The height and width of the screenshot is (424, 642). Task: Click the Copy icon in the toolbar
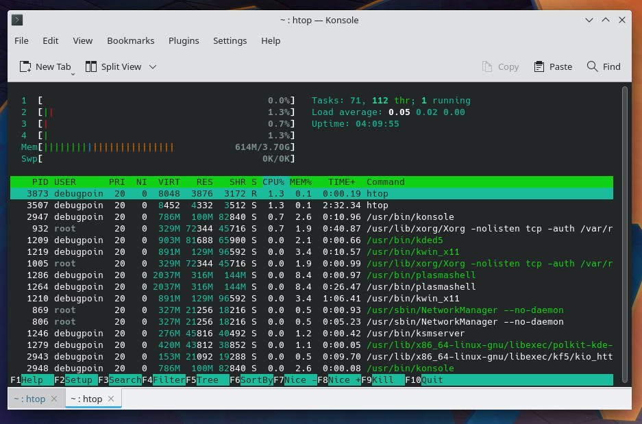[487, 66]
